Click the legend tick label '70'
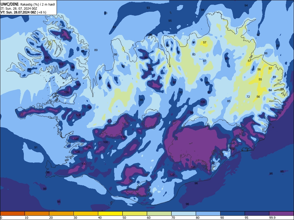This screenshot has width=294, height=220. tap(173, 218)
